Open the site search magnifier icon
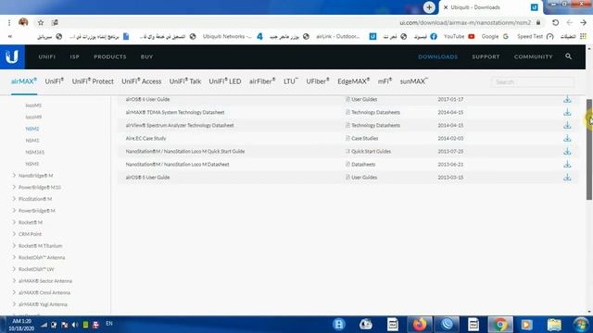593x333 pixels. click(x=568, y=56)
